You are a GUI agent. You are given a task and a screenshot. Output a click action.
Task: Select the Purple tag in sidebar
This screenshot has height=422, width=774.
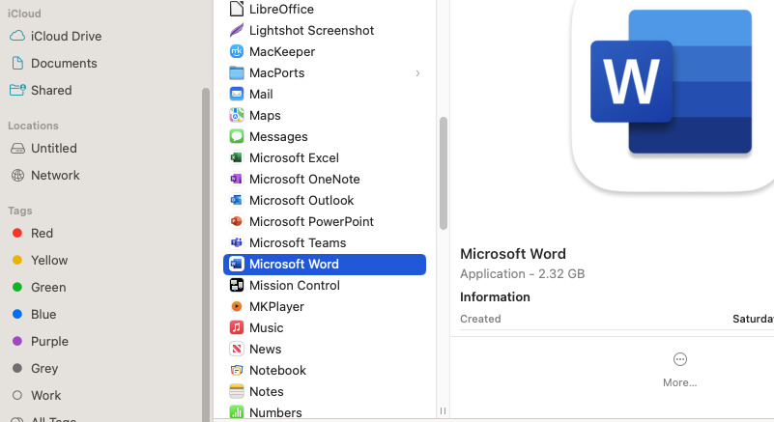click(x=49, y=341)
